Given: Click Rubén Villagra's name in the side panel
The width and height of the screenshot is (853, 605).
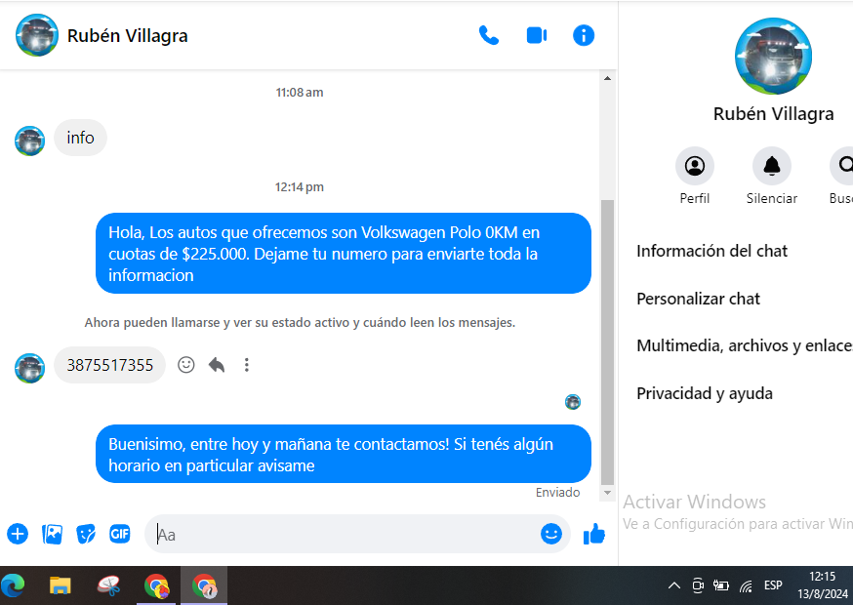Looking at the screenshot, I should 773,114.
